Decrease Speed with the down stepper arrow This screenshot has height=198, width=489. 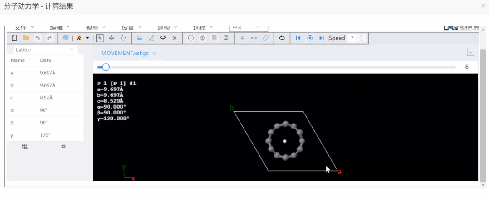(361, 40)
